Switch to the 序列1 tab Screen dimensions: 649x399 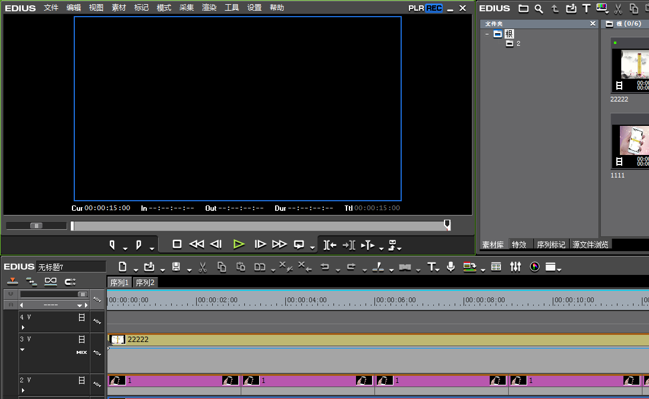tap(119, 283)
